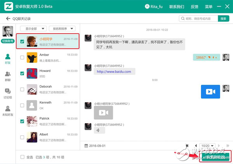Open the 未知好友 unknown friends section
Screen dimensions: 233x164
click(x=8, y=110)
